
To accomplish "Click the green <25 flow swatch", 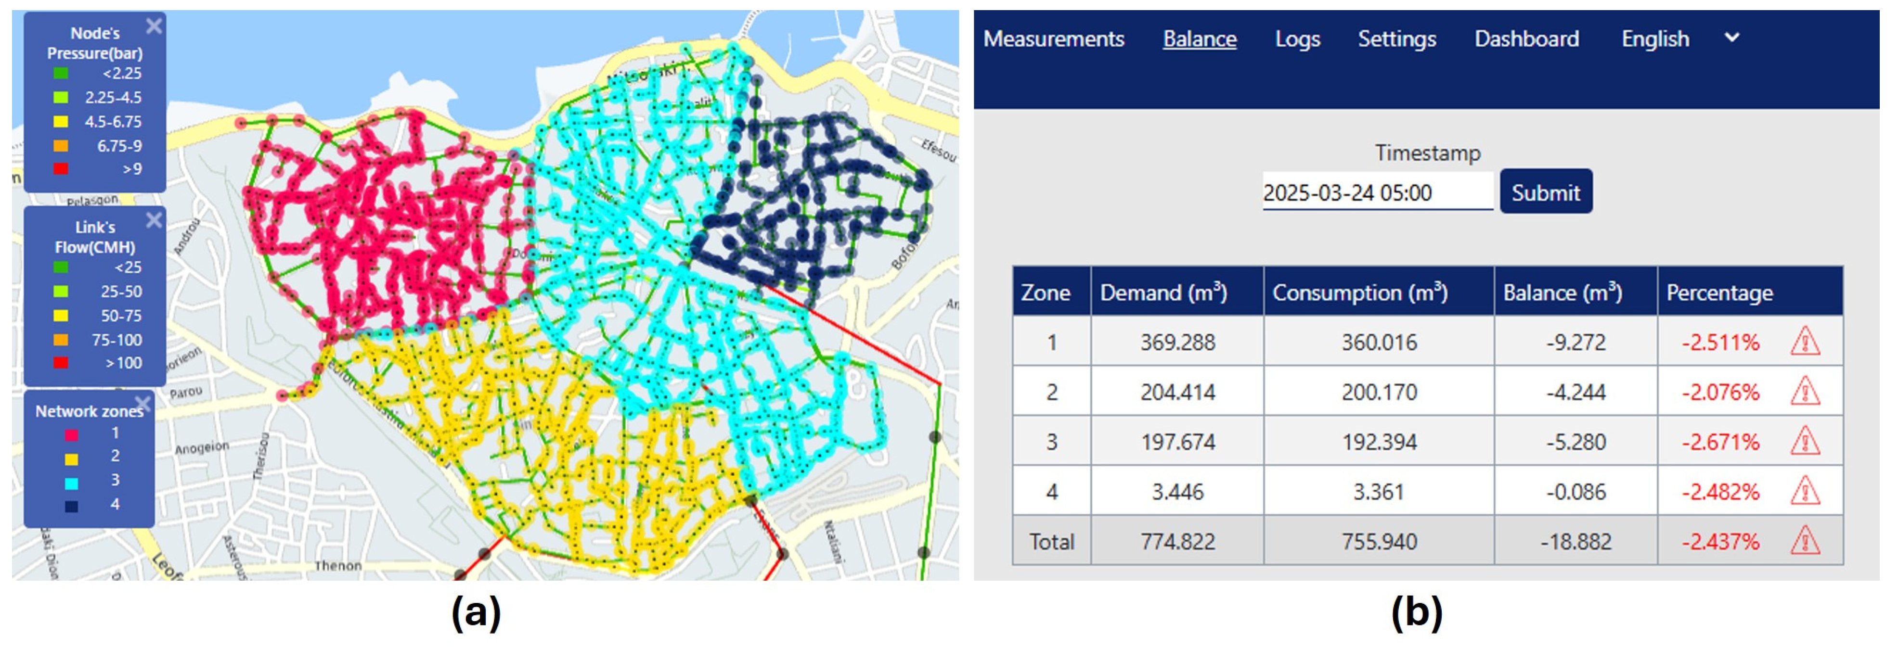I will (x=61, y=267).
